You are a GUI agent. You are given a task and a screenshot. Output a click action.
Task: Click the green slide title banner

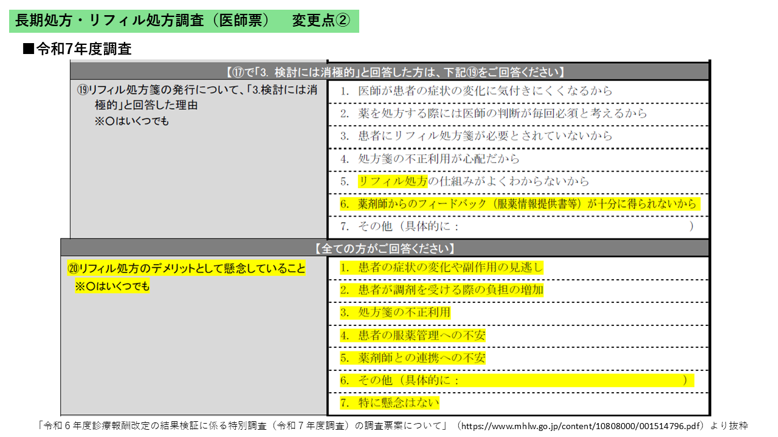click(x=184, y=21)
